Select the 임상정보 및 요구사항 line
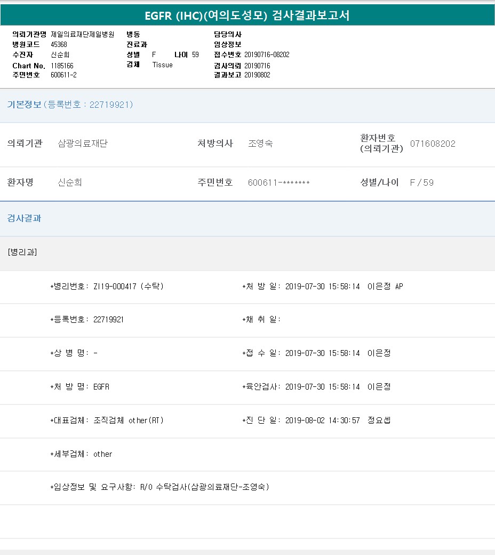The width and height of the screenshot is (495, 555). tap(160, 487)
